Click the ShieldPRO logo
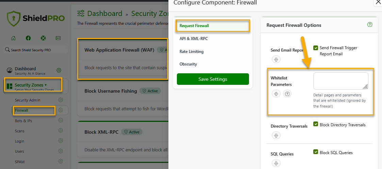The height and width of the screenshot is (169, 382). point(36,18)
